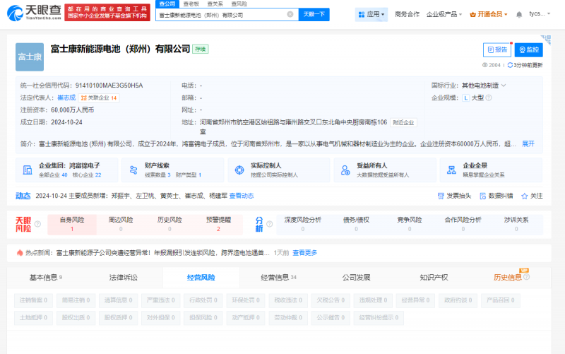Open 涉诉关系 analysis item
The image size is (565, 354).
pyautogui.click(x=516, y=224)
